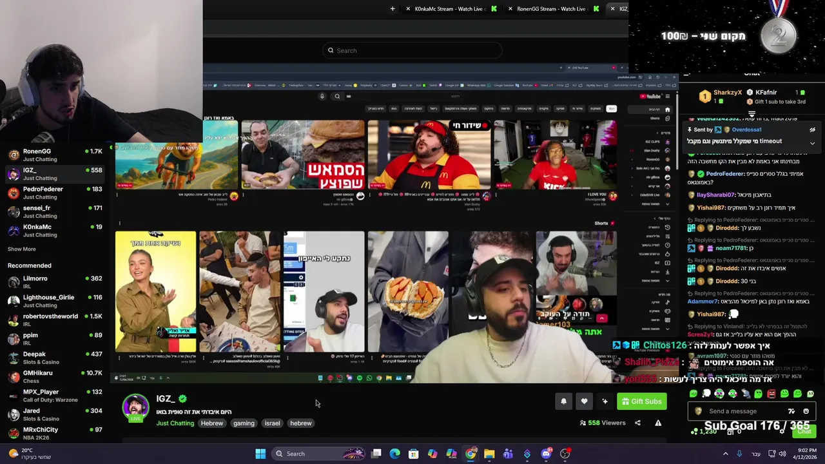The image size is (825, 464).
Task: Open the chat identity badge in the message box
Action: coord(698,411)
